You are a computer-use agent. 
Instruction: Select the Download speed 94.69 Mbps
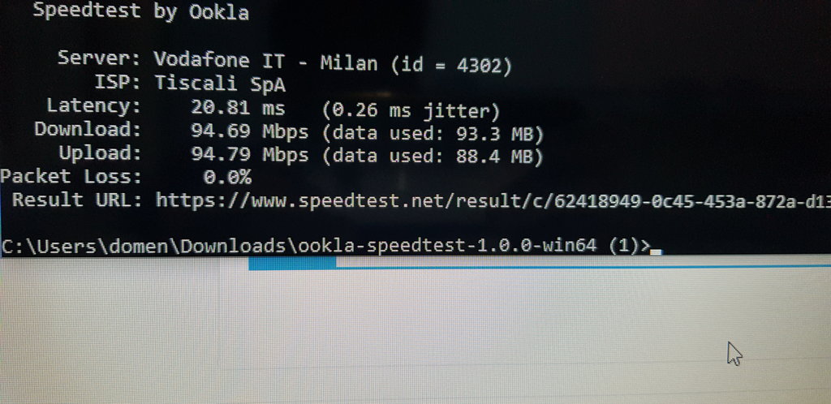pyautogui.click(x=250, y=131)
